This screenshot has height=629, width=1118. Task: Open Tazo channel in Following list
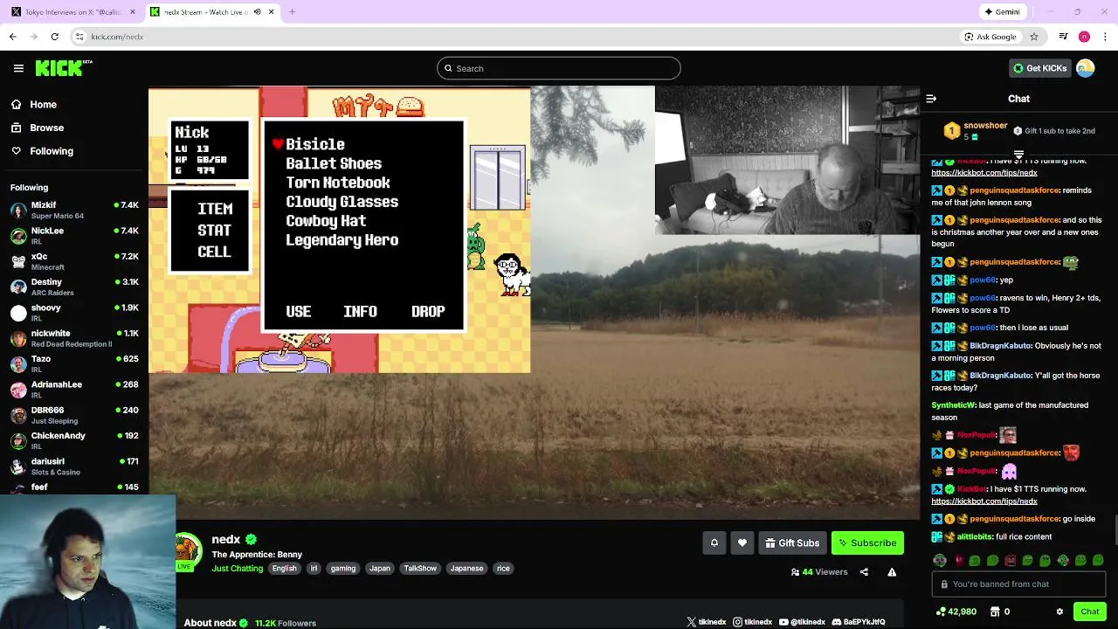tap(74, 363)
